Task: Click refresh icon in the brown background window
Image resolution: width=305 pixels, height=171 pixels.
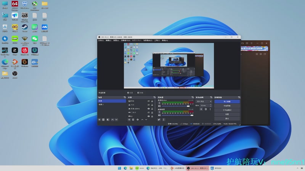Action: (x=265, y=54)
